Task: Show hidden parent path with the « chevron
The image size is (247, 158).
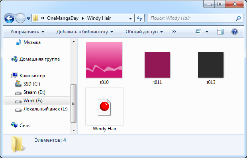Action: pyautogui.click(x=43, y=18)
